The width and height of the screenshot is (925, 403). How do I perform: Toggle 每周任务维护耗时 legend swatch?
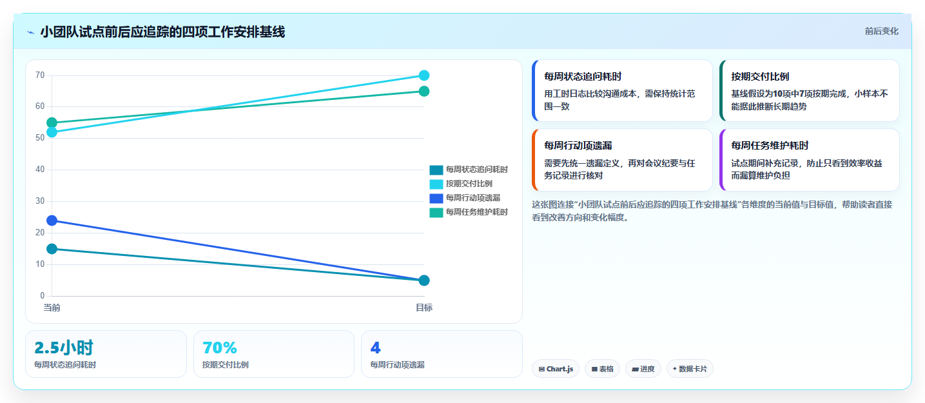coord(436,212)
